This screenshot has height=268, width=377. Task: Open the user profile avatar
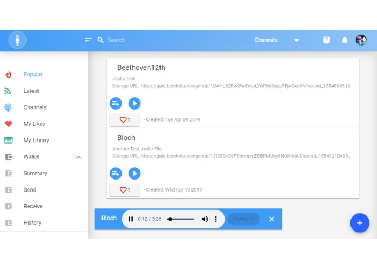(361, 40)
